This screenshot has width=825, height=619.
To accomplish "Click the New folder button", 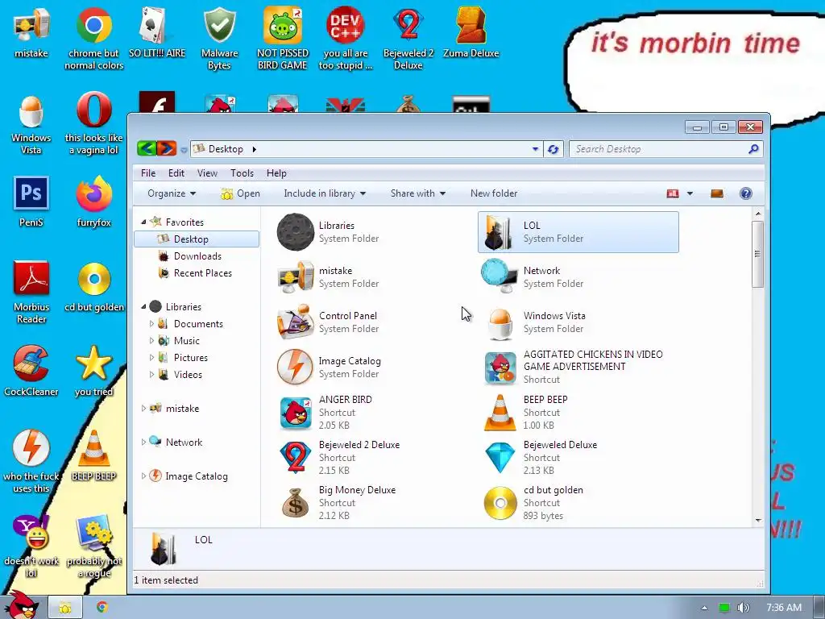I will click(x=494, y=193).
